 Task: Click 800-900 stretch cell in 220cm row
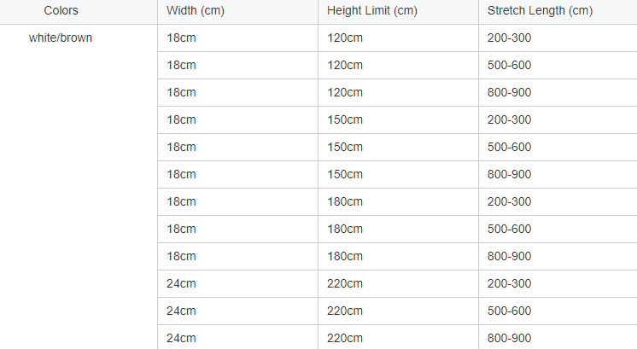coord(509,338)
